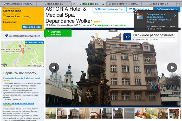This screenshot has height=121, width=182.
Task: Select the WOLKER sign thumbnail
Action: tap(129, 113)
